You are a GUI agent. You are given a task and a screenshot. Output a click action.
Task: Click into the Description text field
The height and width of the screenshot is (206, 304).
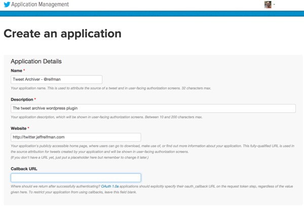tap(153, 108)
